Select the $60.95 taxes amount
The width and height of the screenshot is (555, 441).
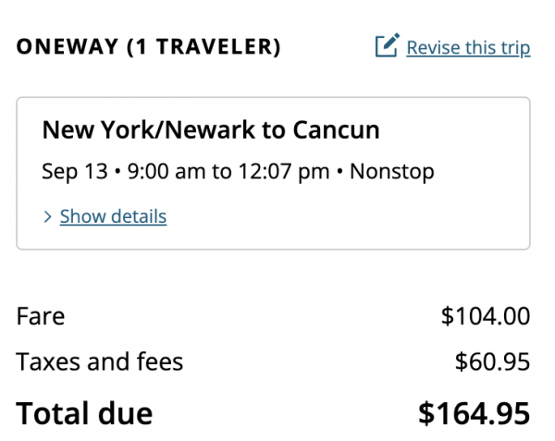tap(492, 361)
